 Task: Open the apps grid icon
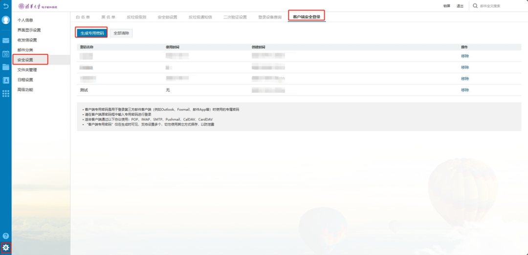pos(6,93)
